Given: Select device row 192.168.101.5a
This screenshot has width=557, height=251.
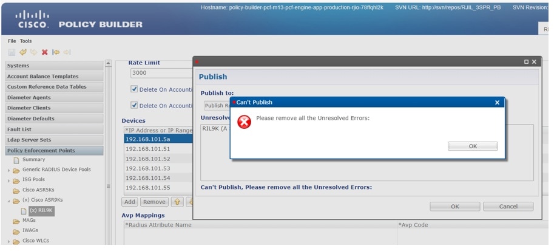Looking at the screenshot, I should [x=158, y=139].
